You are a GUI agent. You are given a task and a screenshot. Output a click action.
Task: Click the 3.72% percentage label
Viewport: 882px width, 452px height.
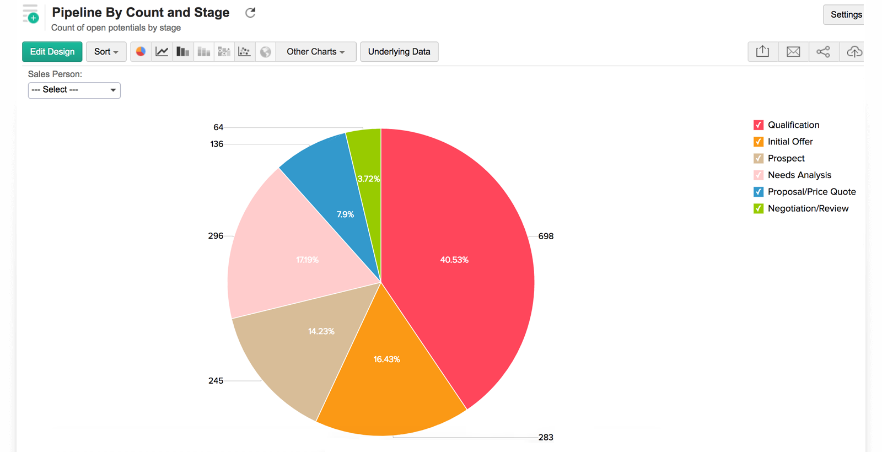tap(368, 179)
